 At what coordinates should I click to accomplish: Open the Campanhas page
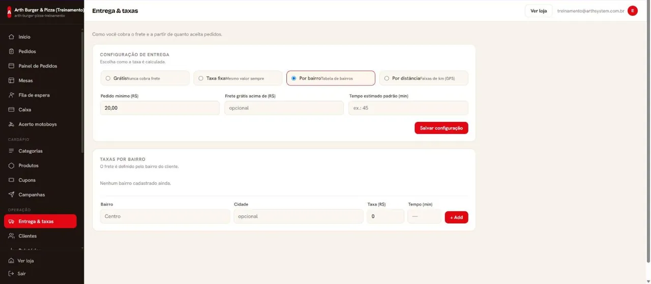point(40,195)
